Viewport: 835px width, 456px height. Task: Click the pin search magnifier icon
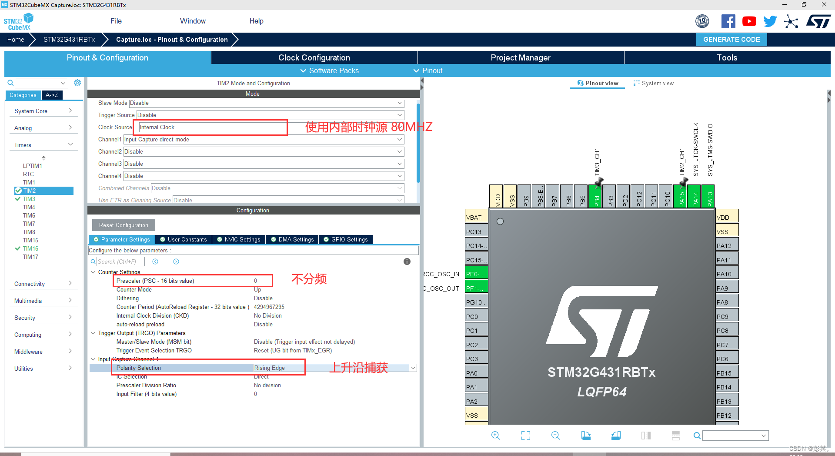697,436
